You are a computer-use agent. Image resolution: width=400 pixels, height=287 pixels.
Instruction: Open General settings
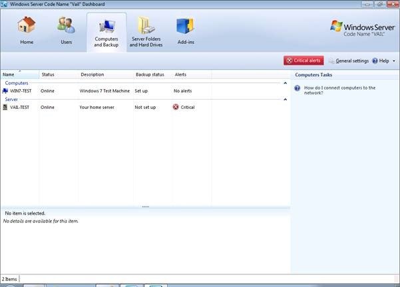pos(352,61)
